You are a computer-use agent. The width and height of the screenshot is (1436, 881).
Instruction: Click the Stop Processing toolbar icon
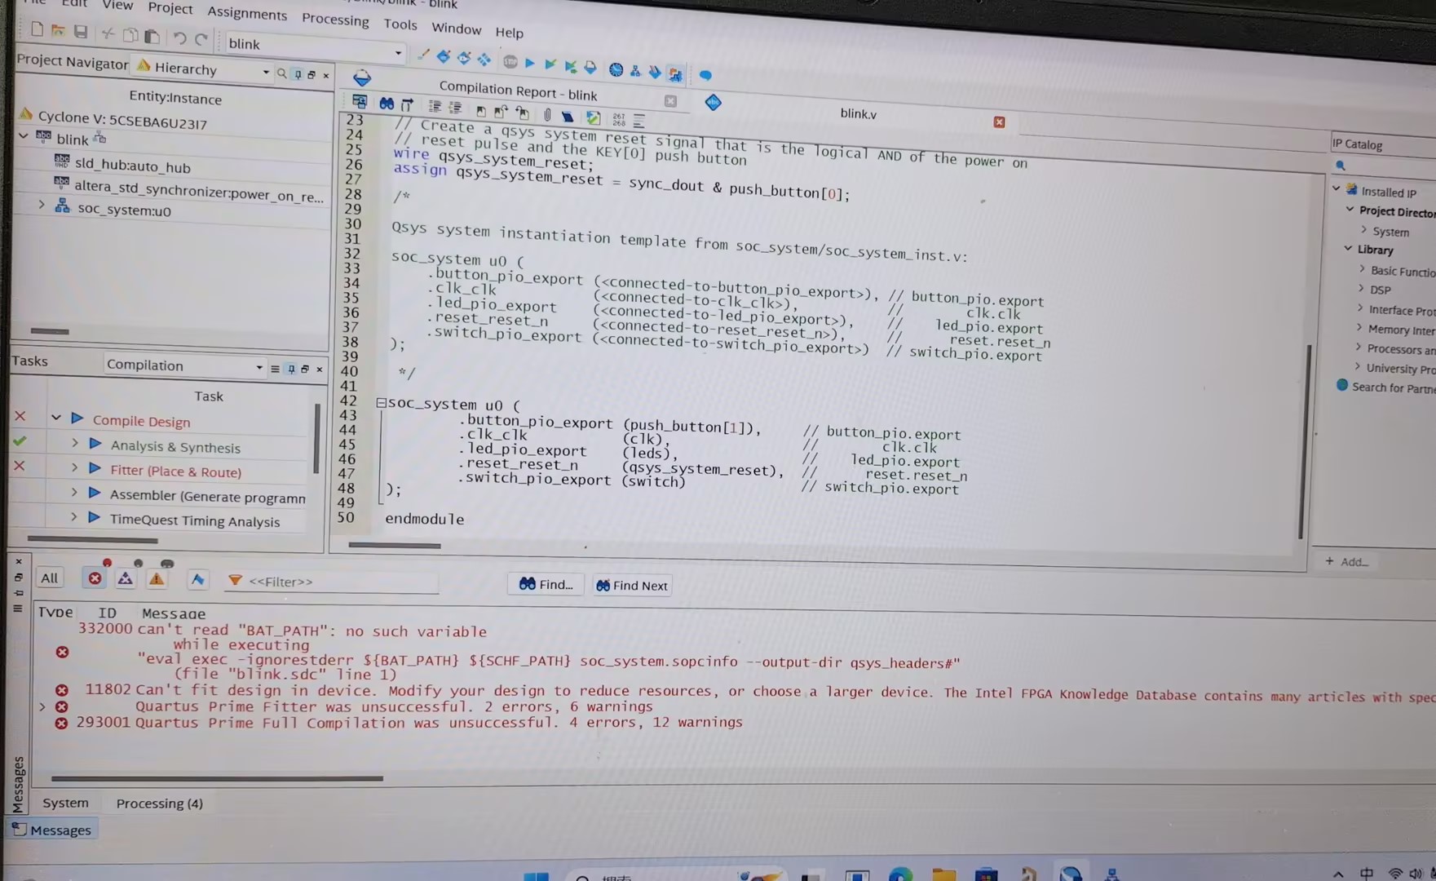pos(510,61)
